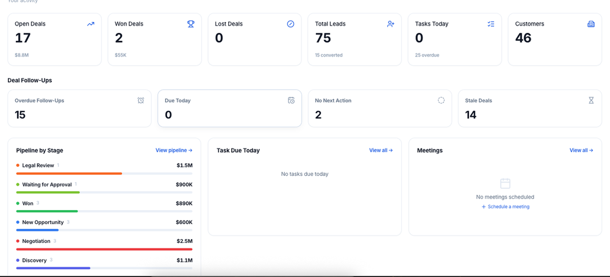Click the 25 overdue tasks text
The image size is (610, 277).
[x=427, y=55]
